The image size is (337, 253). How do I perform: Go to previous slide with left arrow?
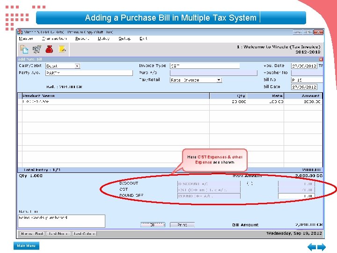click(x=312, y=247)
